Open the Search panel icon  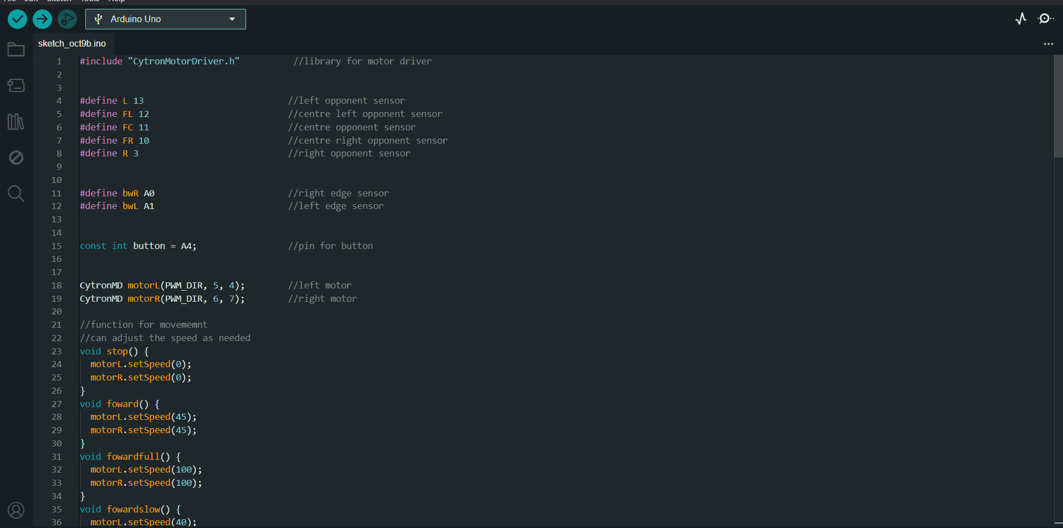(x=16, y=194)
